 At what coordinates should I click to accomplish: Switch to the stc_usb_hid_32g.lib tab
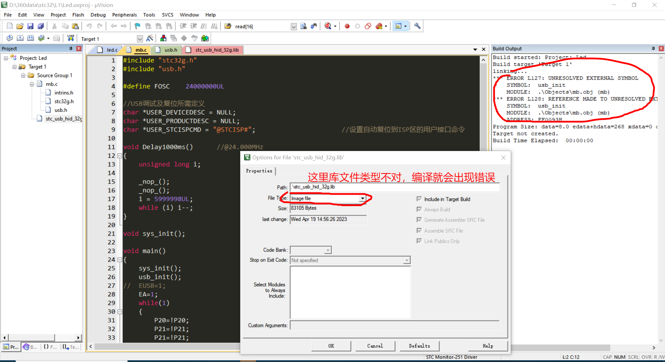click(x=213, y=50)
